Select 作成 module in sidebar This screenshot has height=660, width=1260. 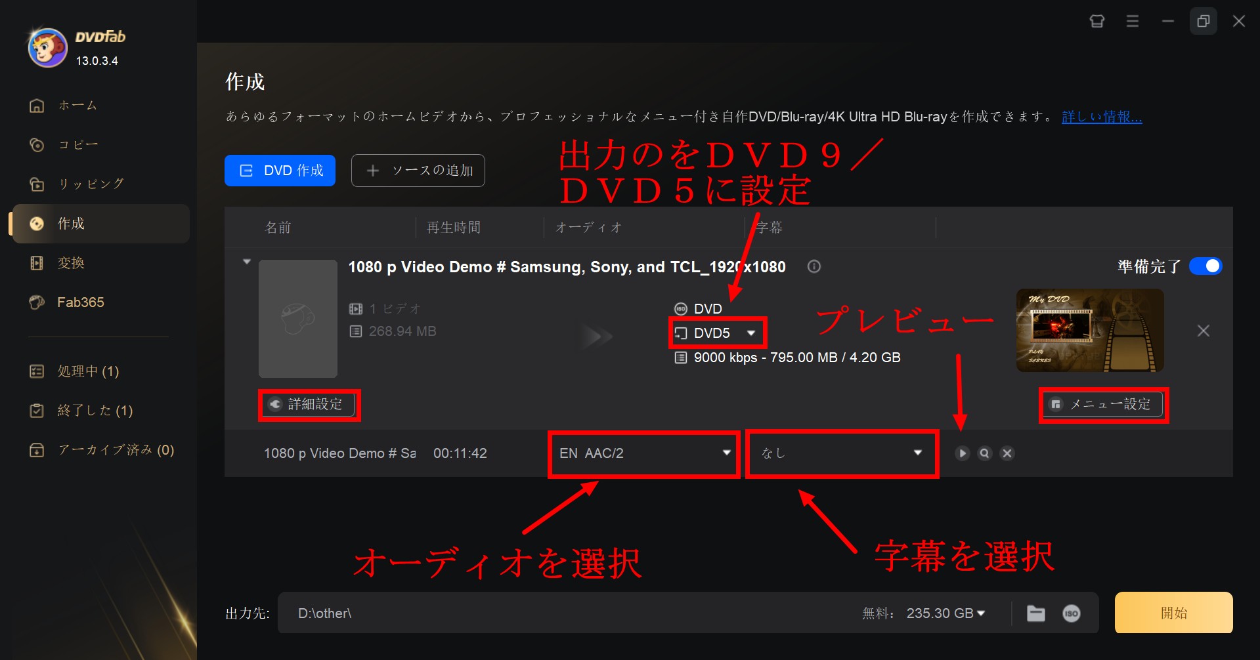(100, 224)
